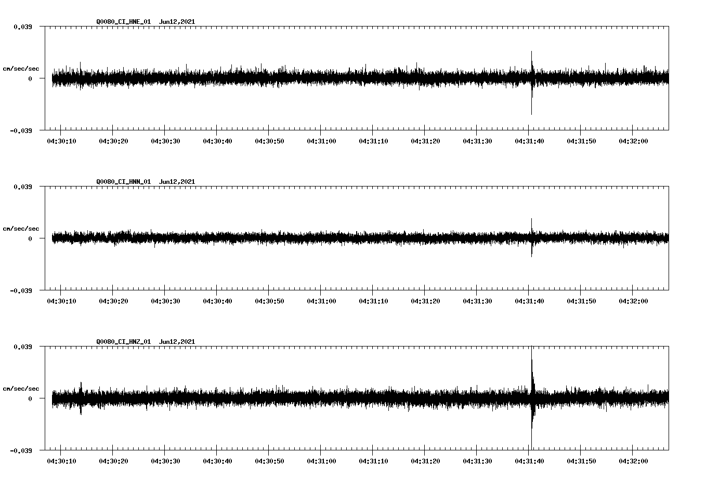This screenshot has width=706, height=480.
Task: Click the Q0080_CI_HNN_01 plot title
Action: [x=146, y=182]
